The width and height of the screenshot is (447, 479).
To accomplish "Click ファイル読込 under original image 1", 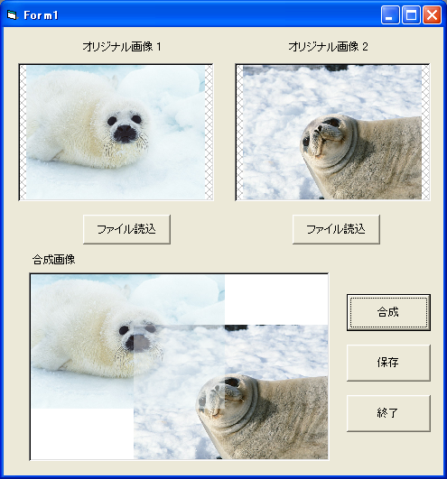I will click(x=126, y=229).
